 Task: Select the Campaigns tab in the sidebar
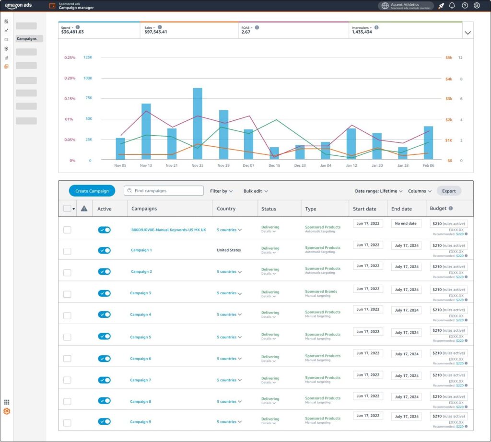27,38
